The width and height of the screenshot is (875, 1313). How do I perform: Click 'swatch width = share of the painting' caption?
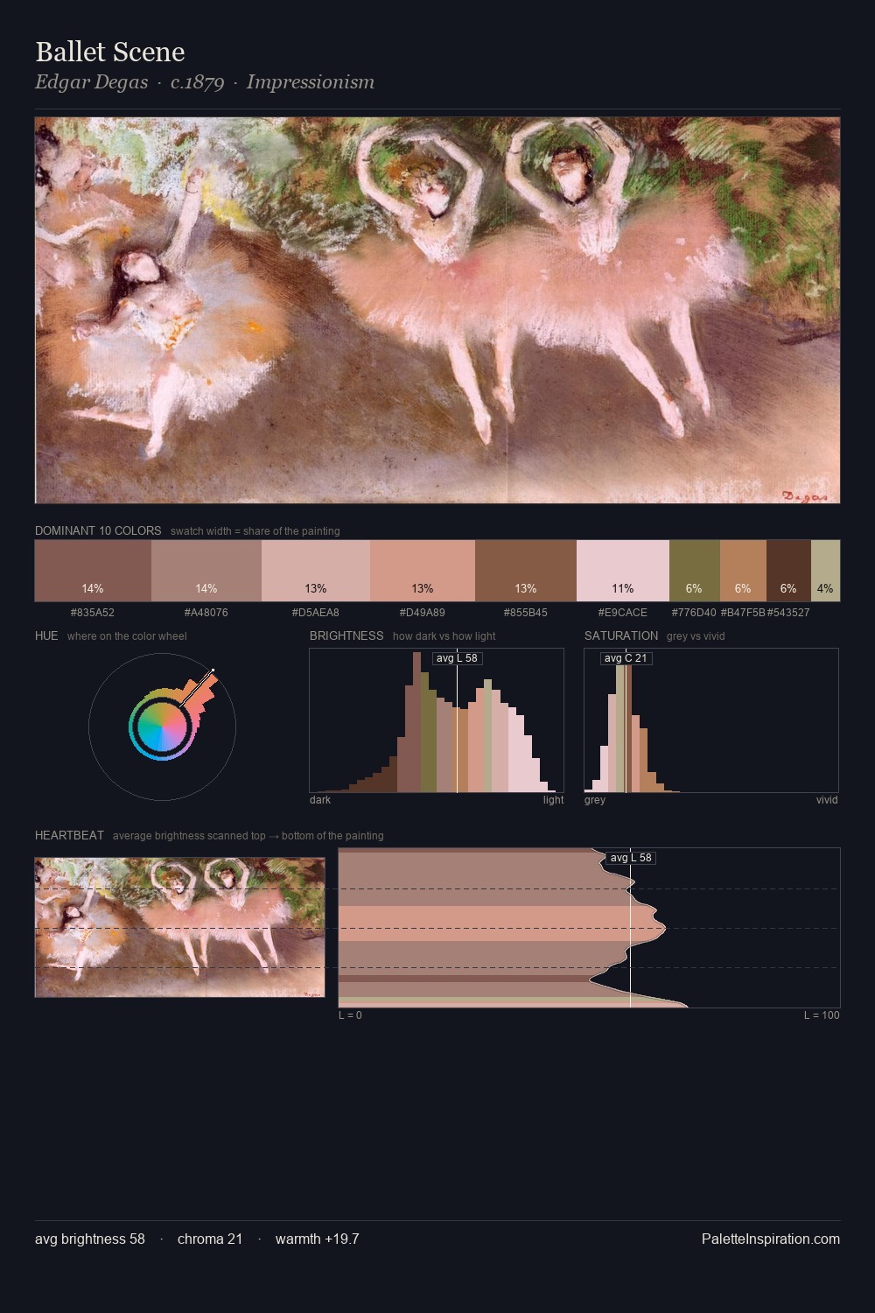255,531
